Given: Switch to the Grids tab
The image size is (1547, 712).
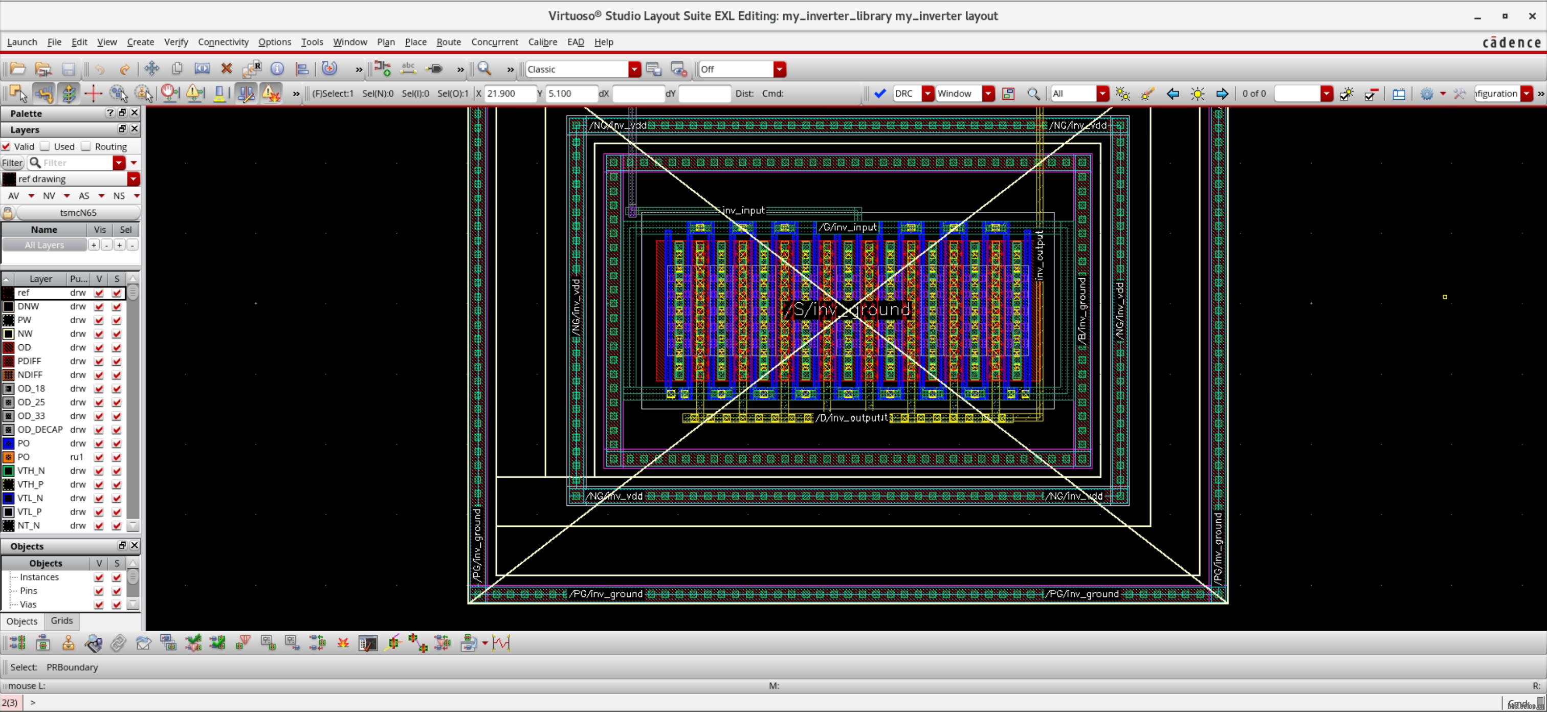Looking at the screenshot, I should point(61,621).
